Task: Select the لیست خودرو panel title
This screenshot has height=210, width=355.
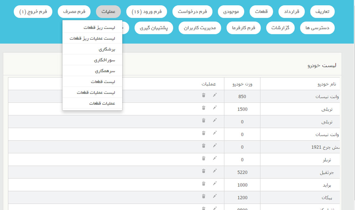Action: [x=322, y=65]
